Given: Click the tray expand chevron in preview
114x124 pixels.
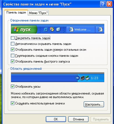Looking at the screenshot, I should click(77, 78).
